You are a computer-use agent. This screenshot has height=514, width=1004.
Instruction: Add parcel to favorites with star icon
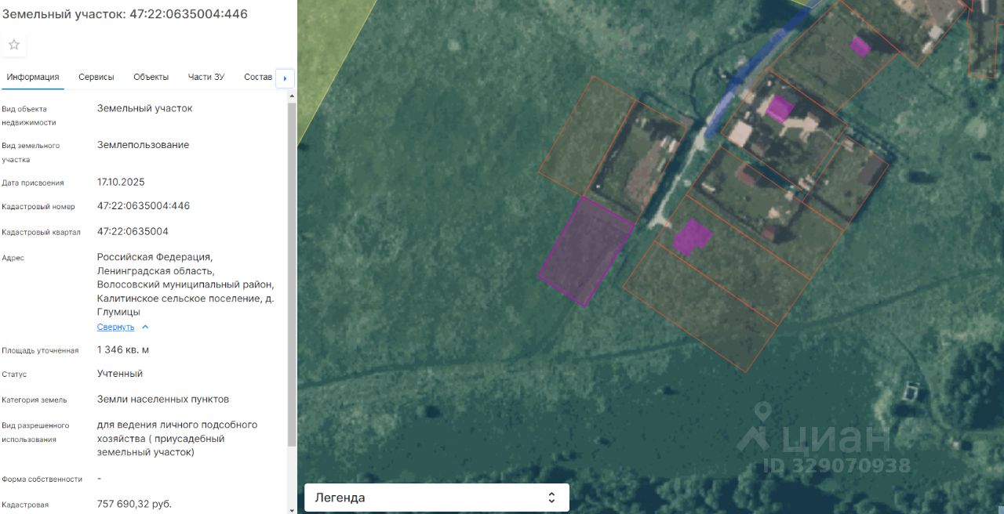[14, 45]
